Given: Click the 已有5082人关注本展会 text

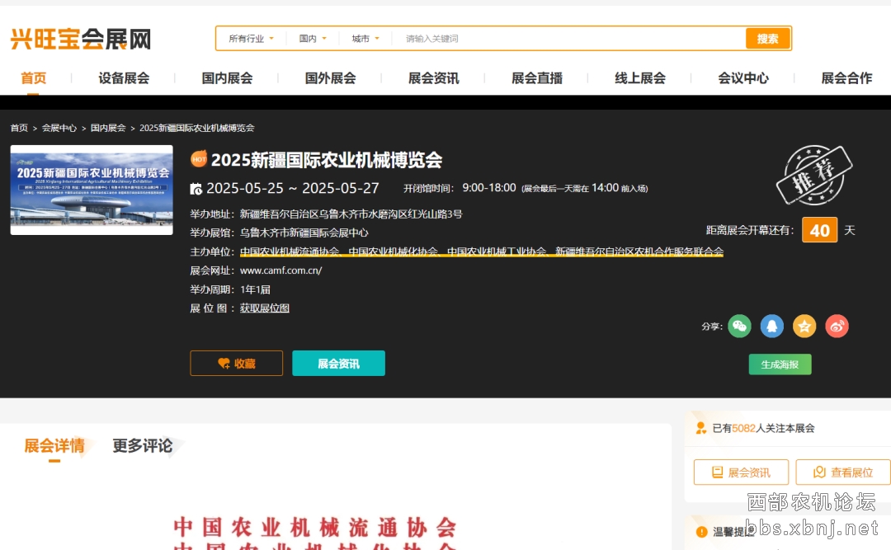Looking at the screenshot, I should [x=763, y=428].
